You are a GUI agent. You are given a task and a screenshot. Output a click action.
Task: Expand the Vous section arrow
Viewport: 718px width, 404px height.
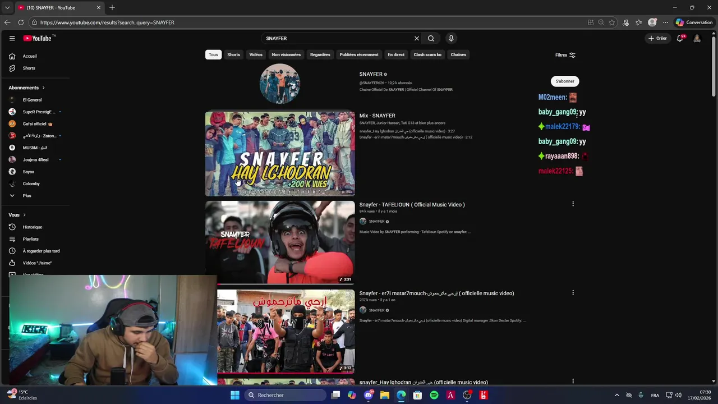click(x=24, y=215)
